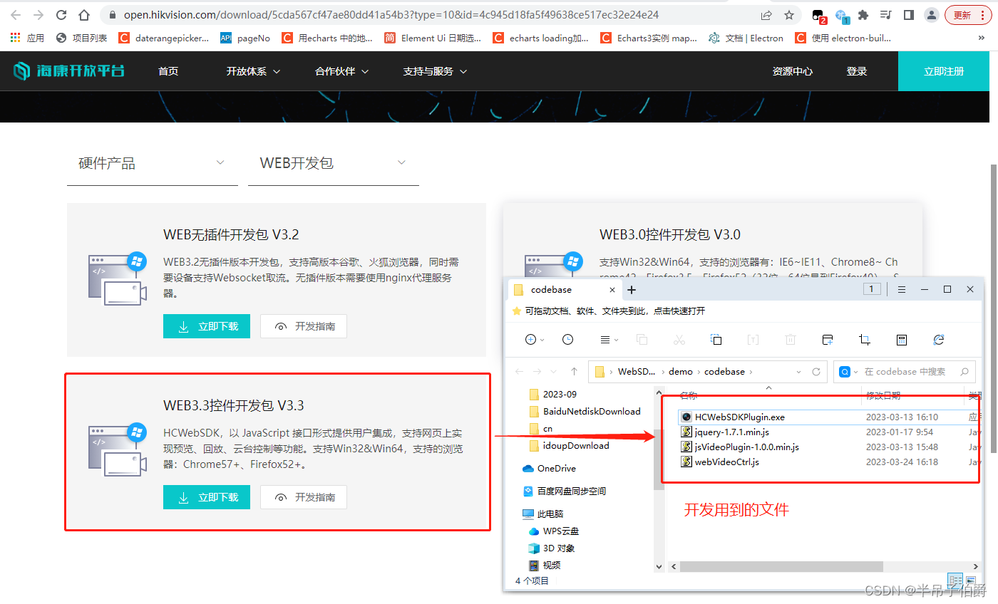Image resolution: width=998 pixels, height=604 pixels.
Task: Refresh the codebase folder with refresh icon
Action: point(939,340)
